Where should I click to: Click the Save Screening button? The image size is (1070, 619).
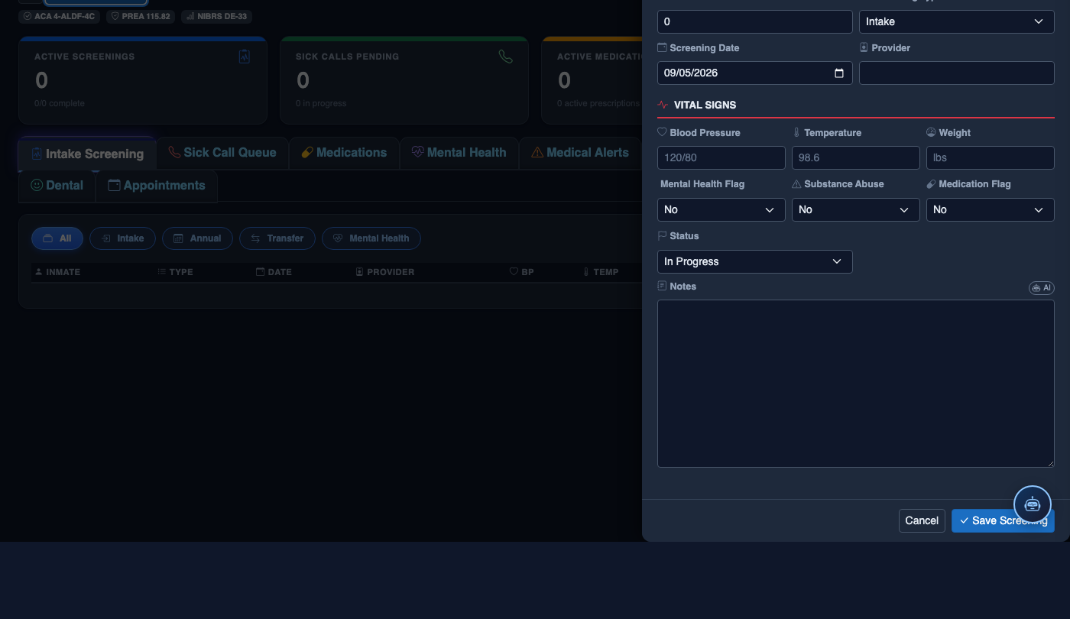(1003, 520)
